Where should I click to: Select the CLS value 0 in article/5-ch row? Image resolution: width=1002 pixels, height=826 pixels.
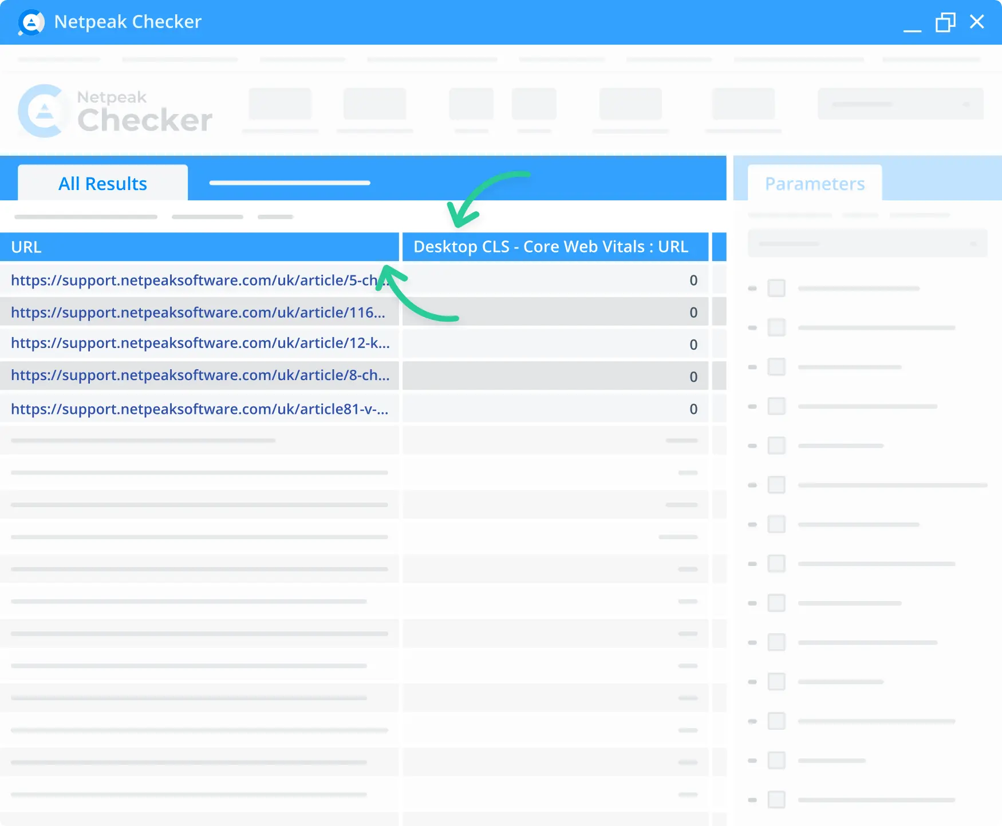point(693,280)
